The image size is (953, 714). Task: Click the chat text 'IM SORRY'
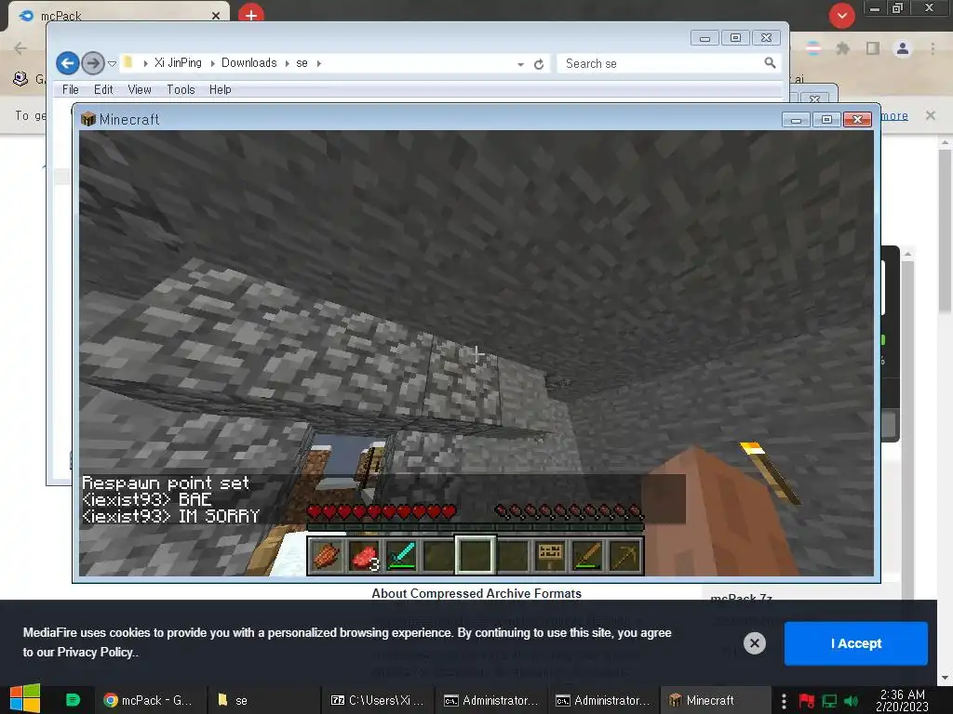[x=219, y=516]
